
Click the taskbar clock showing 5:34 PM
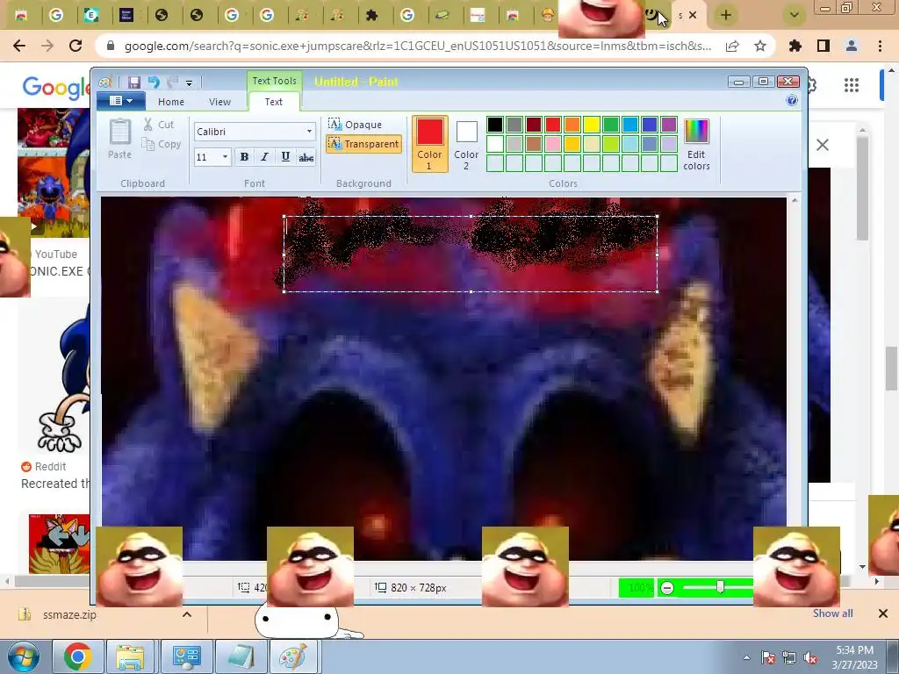pos(854,656)
